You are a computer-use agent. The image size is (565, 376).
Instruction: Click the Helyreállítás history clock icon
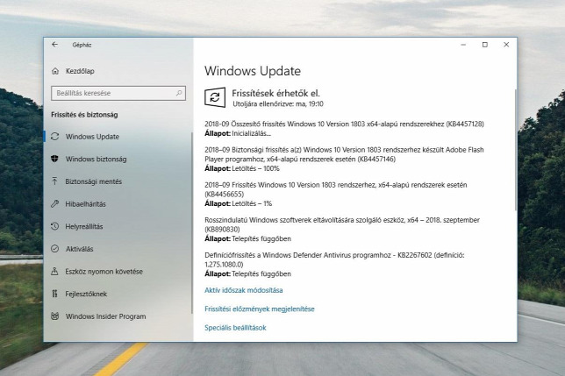pos(54,226)
